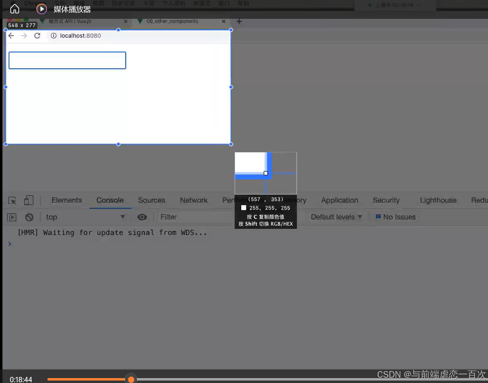Screen dimensions: 488x383
Task: Reload the localhost page
Action: (x=37, y=36)
